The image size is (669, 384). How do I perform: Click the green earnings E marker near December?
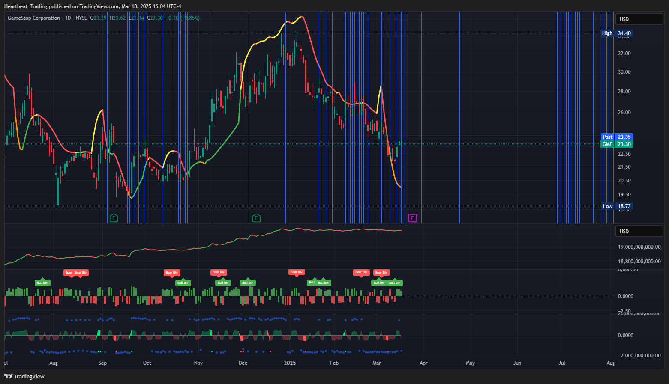(256, 218)
